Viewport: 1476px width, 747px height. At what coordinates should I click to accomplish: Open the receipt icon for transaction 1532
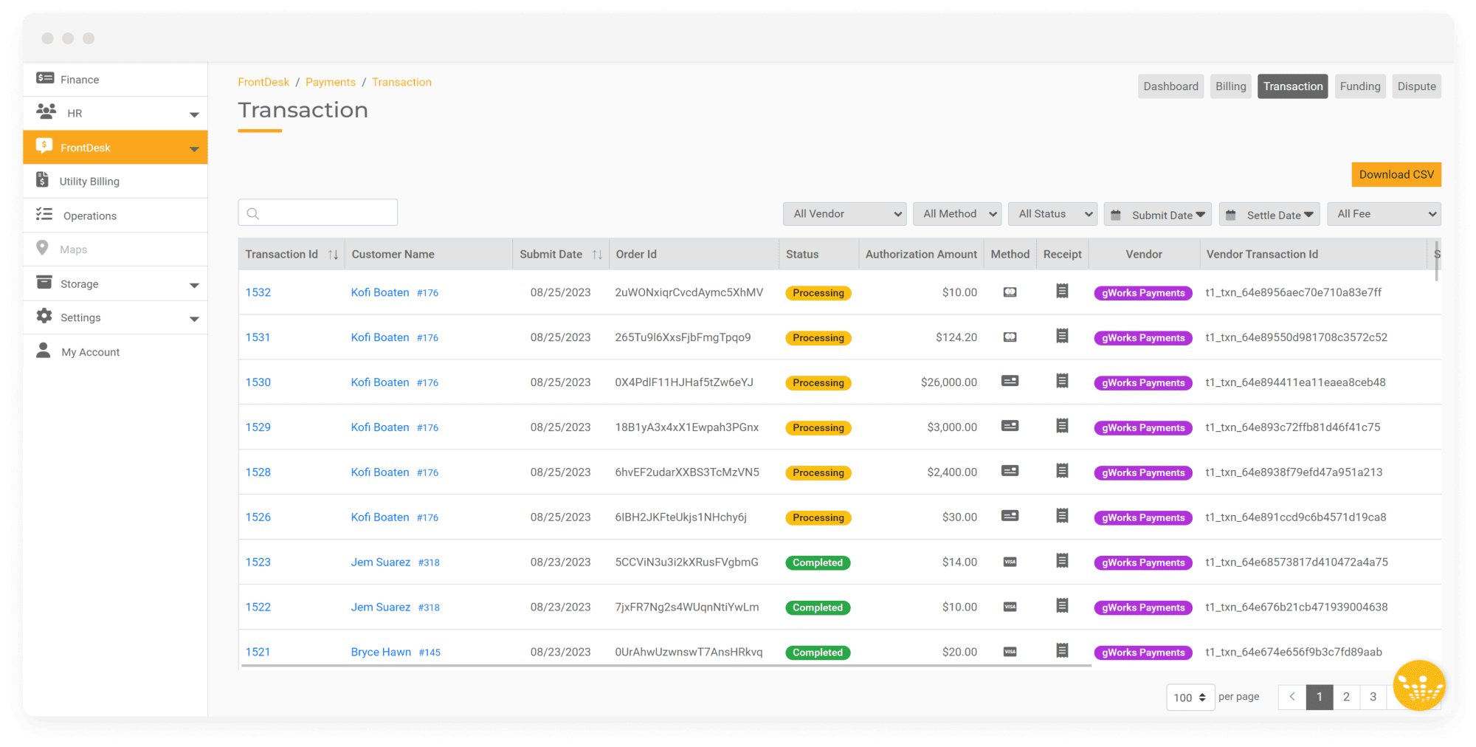click(1062, 292)
